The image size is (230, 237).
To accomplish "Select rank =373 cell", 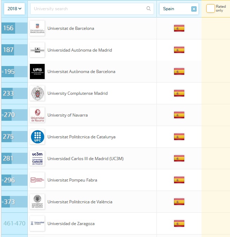I will point(14,202).
